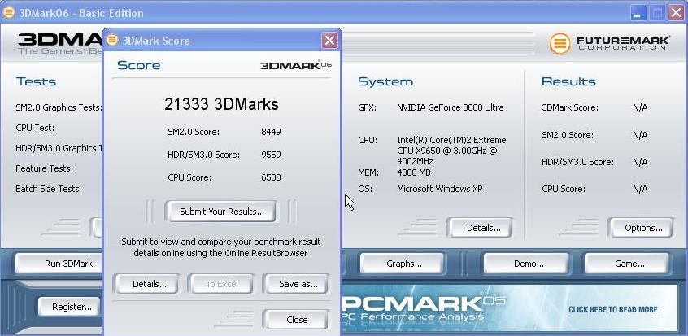This screenshot has height=336, width=688.
Task: Click Save as button in Score dialog
Action: pos(298,284)
